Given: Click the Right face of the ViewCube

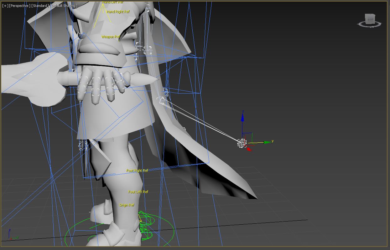Looking at the screenshot, I should click(370, 19).
